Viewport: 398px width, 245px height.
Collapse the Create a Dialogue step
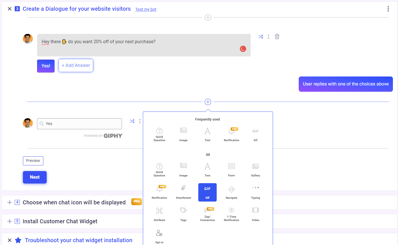click(x=10, y=9)
